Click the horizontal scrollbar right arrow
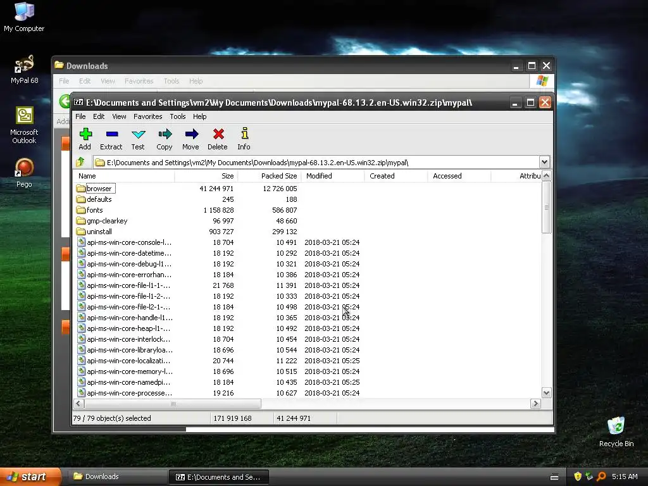Screen dimensions: 648x486 tap(535, 403)
